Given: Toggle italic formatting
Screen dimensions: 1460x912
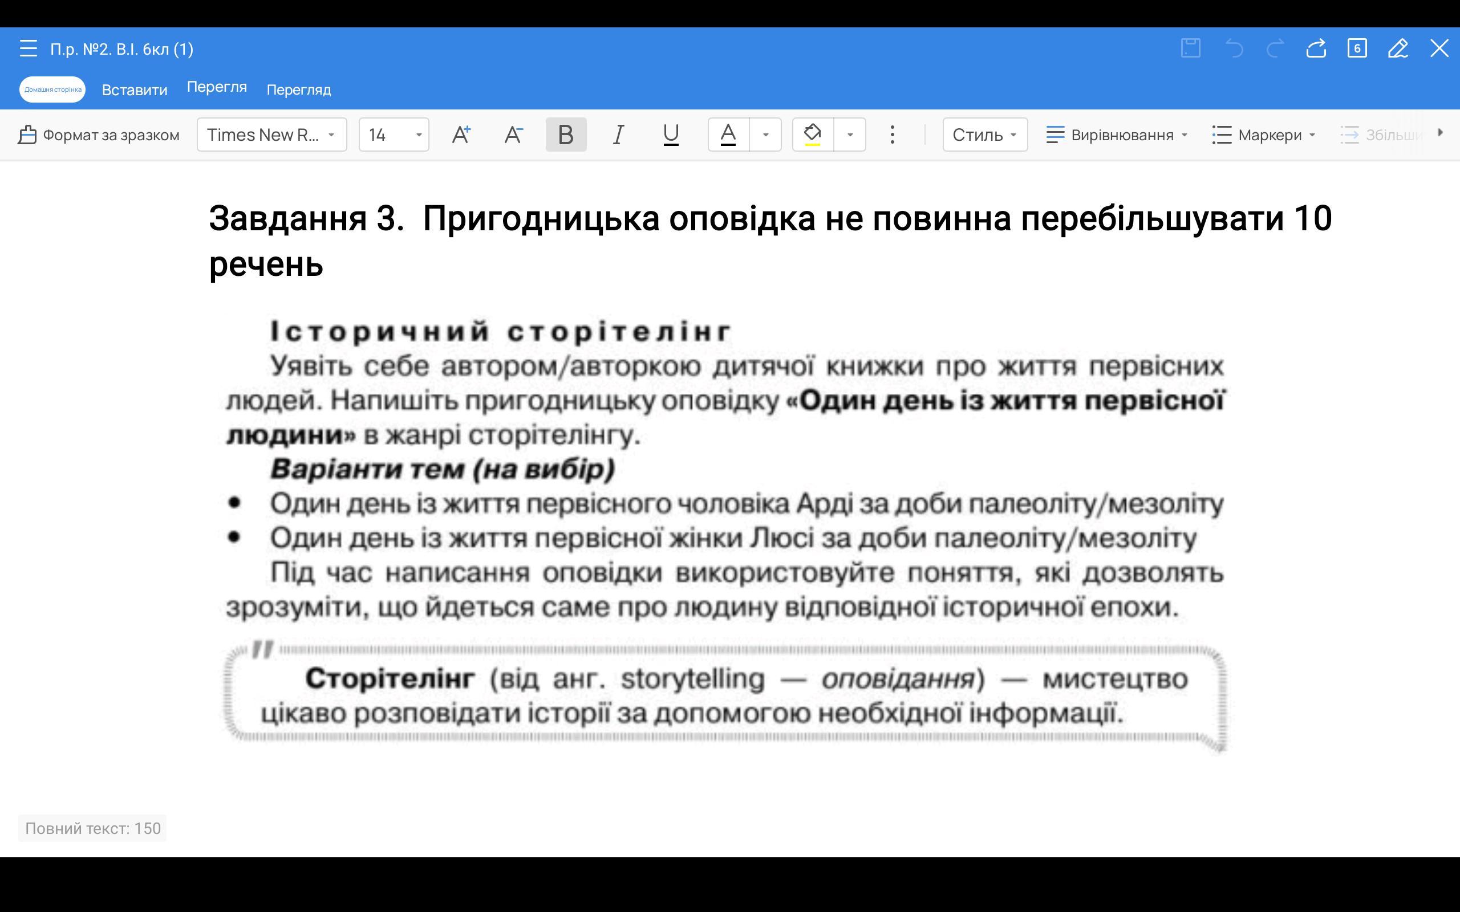Looking at the screenshot, I should tap(618, 134).
